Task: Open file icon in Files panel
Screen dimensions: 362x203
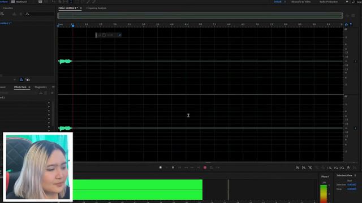Action: [x=2, y=14]
